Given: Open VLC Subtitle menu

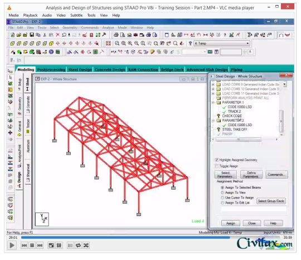Looking at the screenshot, I should tap(76, 16).
